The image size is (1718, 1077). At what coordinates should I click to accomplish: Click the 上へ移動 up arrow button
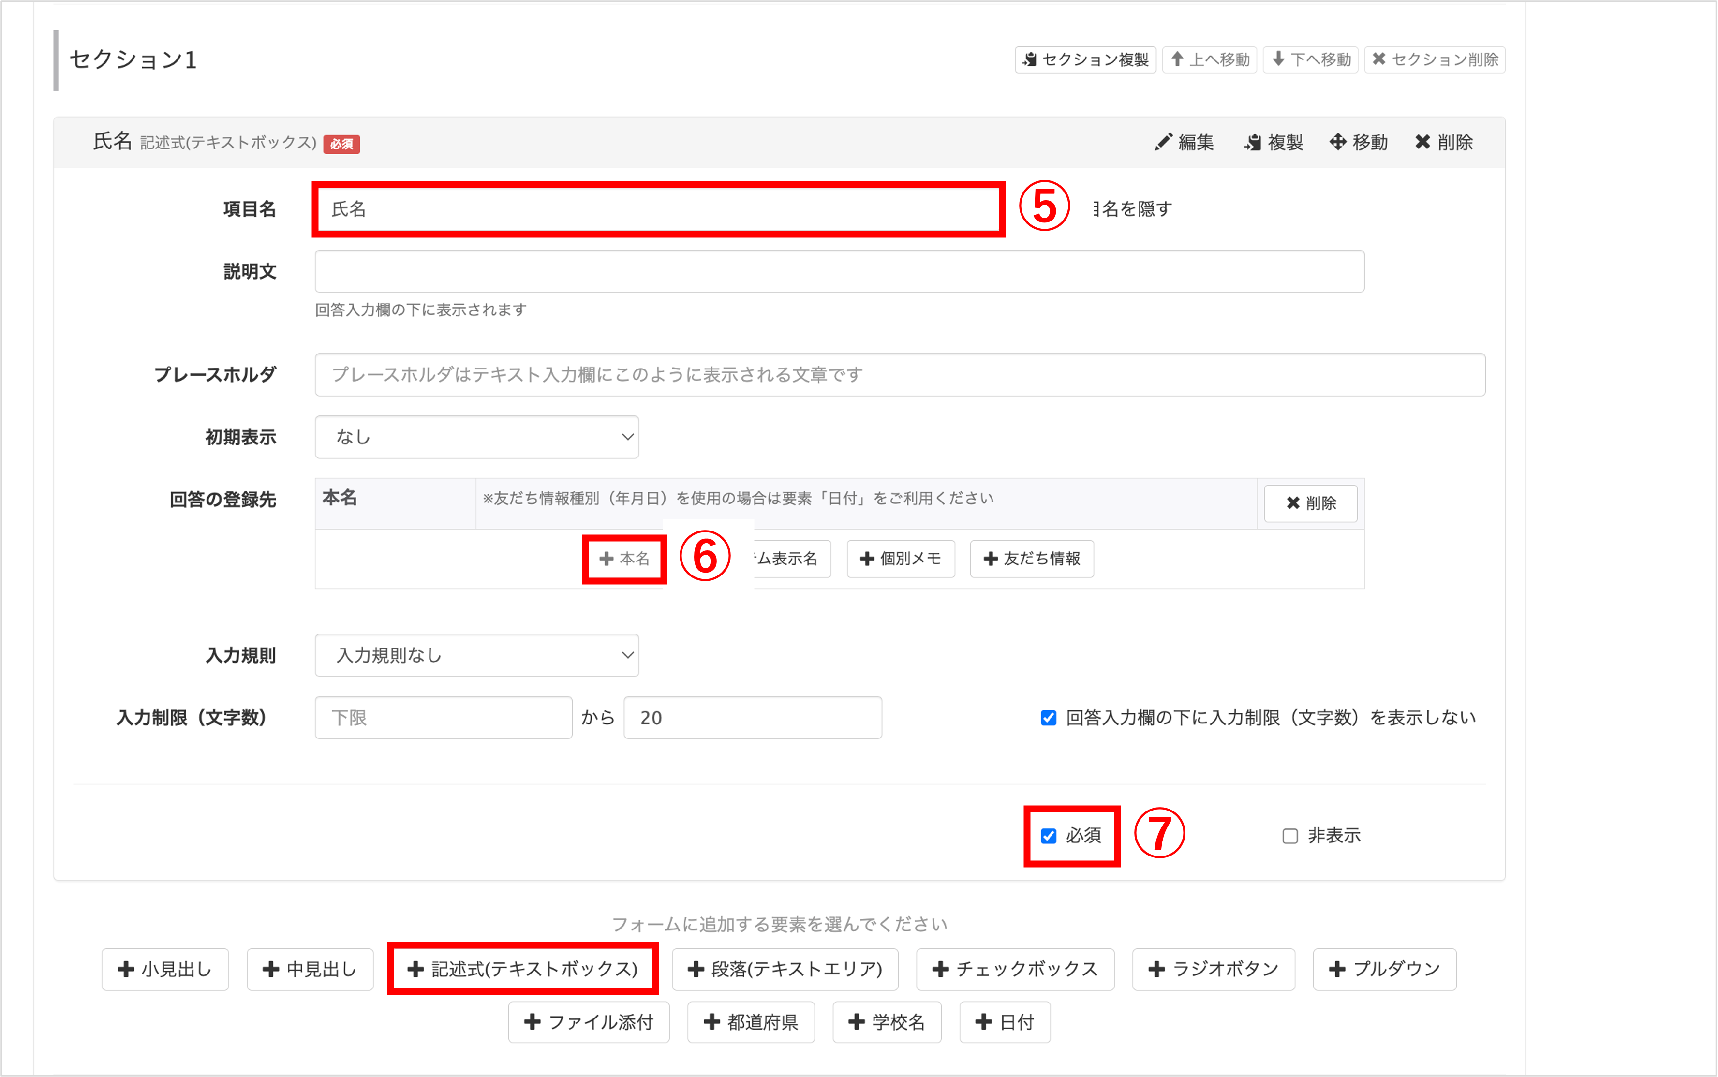(x=1210, y=60)
